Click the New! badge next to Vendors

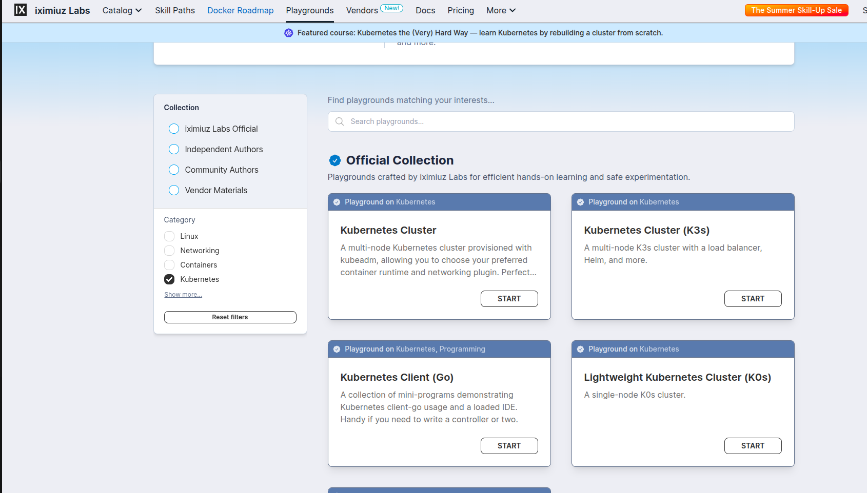pos(392,8)
